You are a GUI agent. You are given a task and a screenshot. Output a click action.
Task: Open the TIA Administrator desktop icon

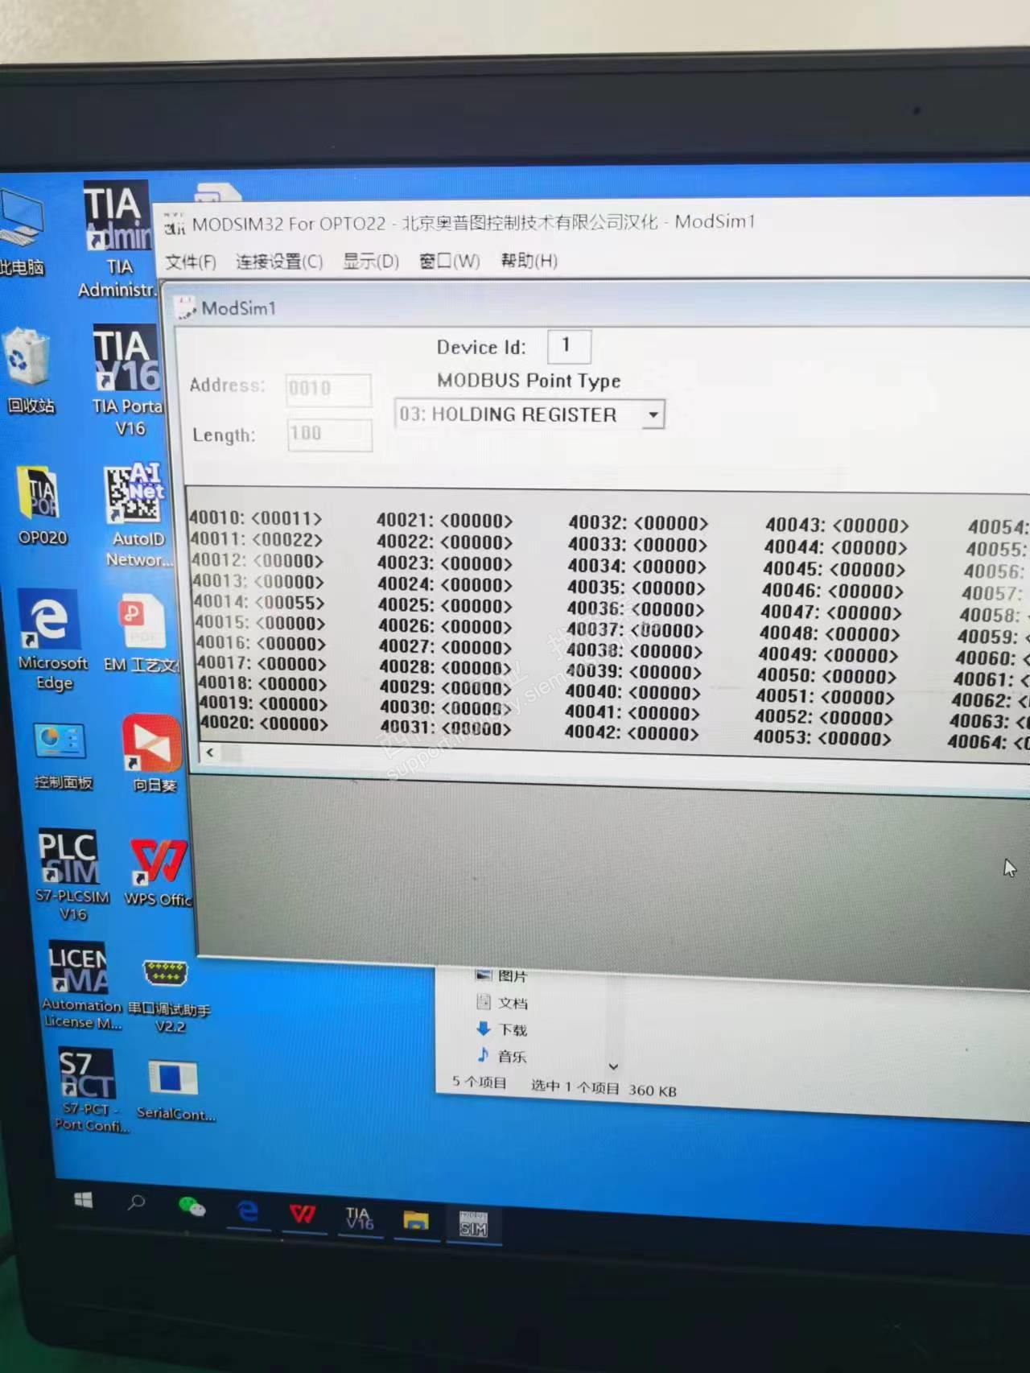[x=117, y=238]
